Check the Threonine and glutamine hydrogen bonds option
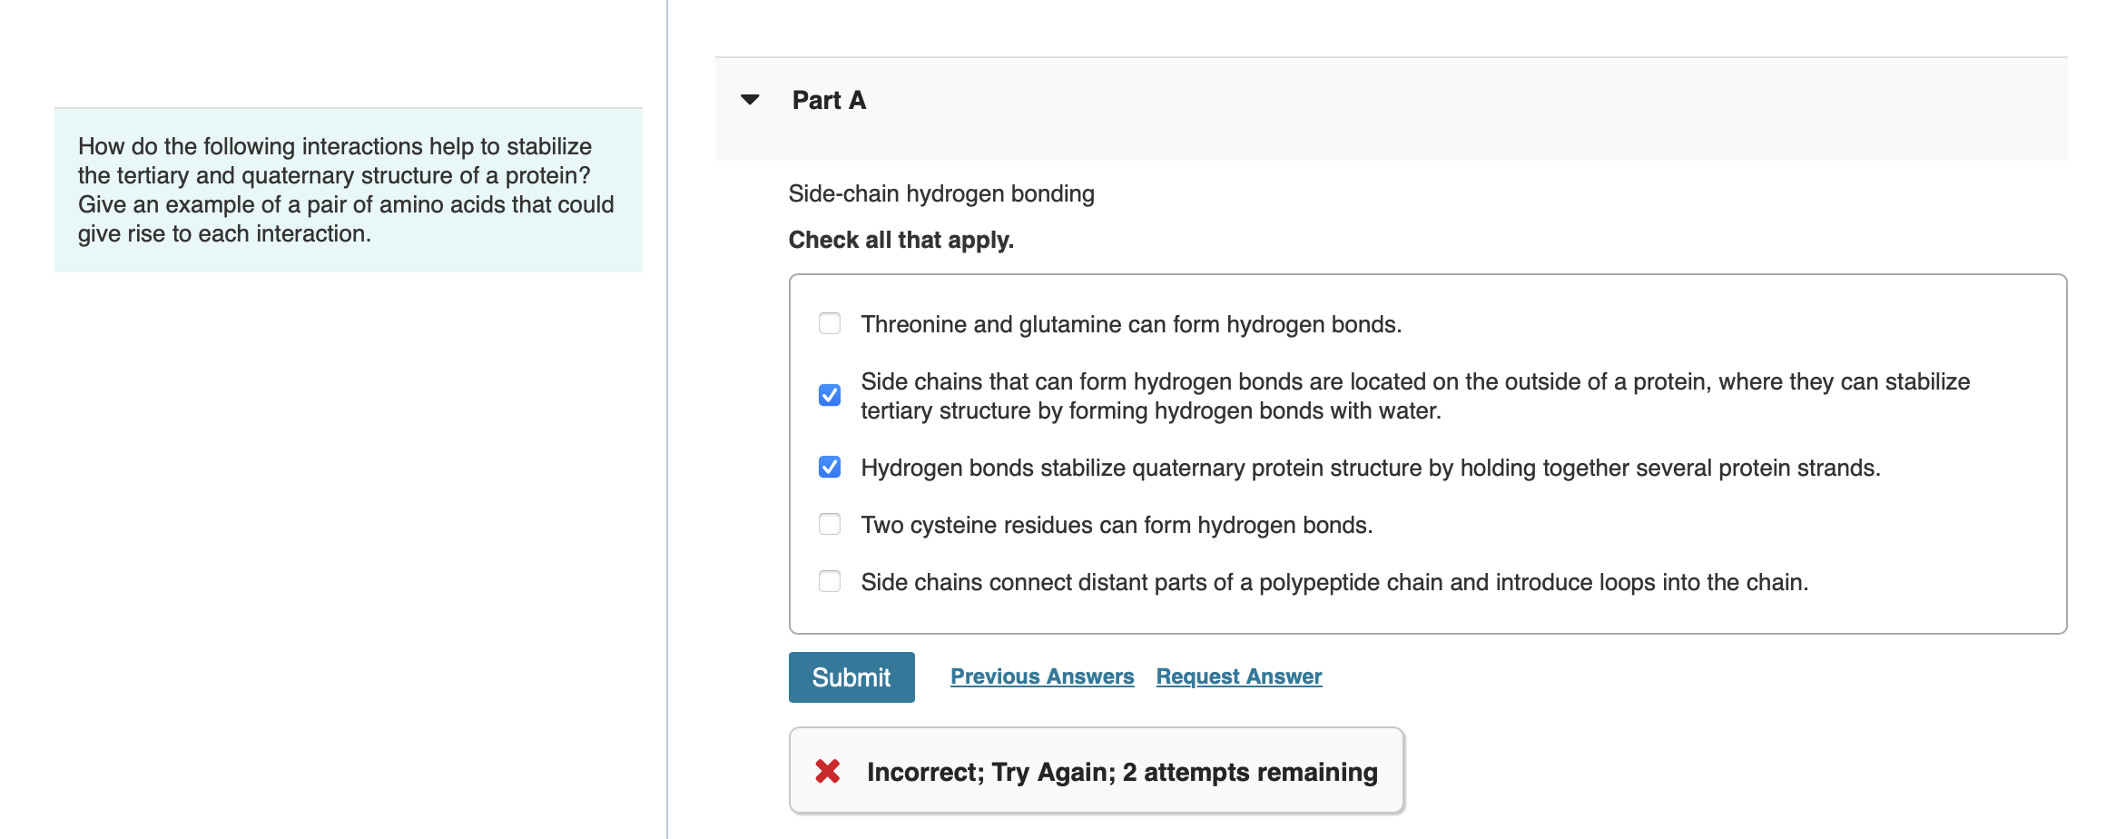This screenshot has width=2106, height=839. click(829, 324)
